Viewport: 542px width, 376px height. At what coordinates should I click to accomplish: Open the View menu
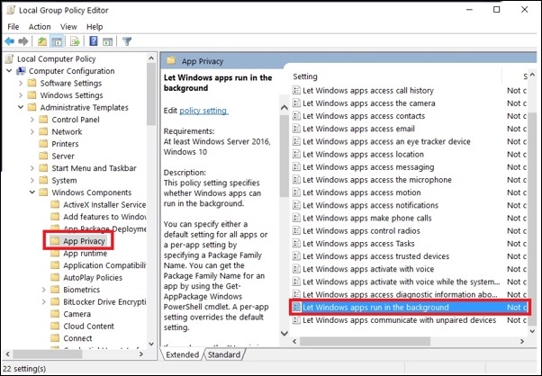click(x=68, y=27)
